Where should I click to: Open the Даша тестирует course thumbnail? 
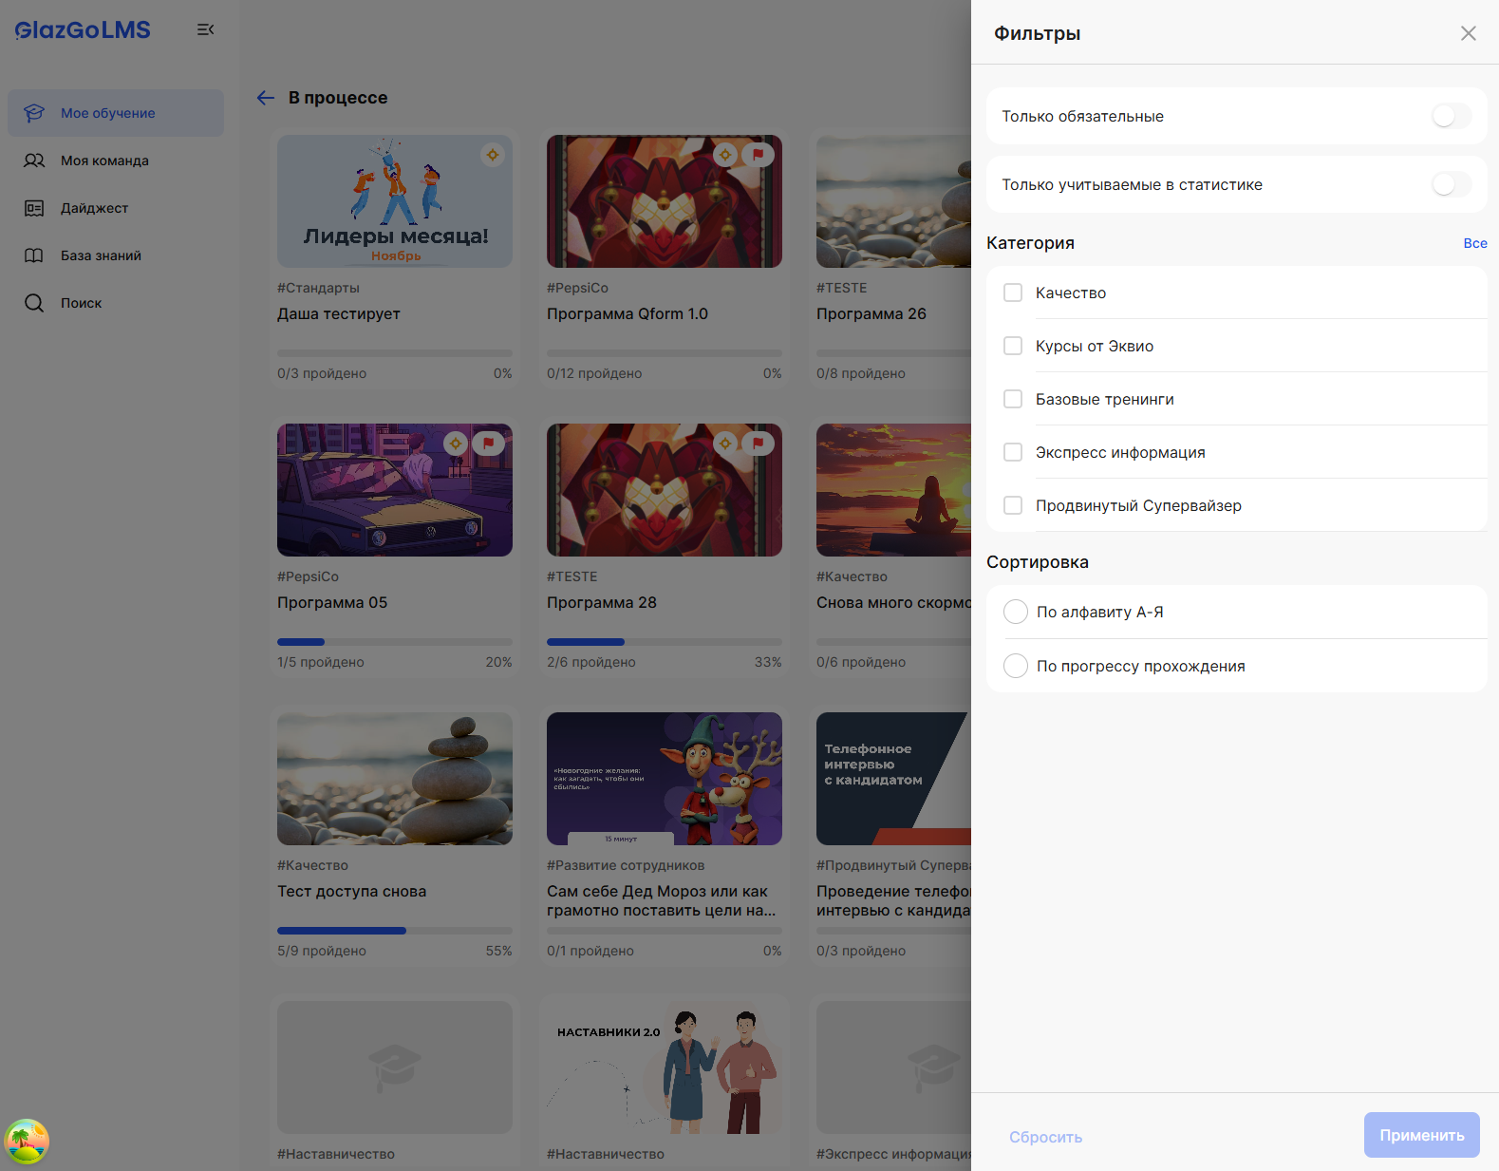coord(395,201)
